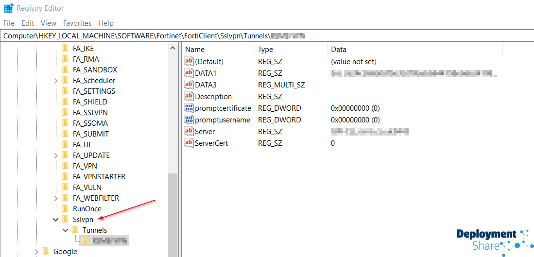This screenshot has width=534, height=257.
Task: Click the Sslvpn folder icon
Action: point(66,219)
